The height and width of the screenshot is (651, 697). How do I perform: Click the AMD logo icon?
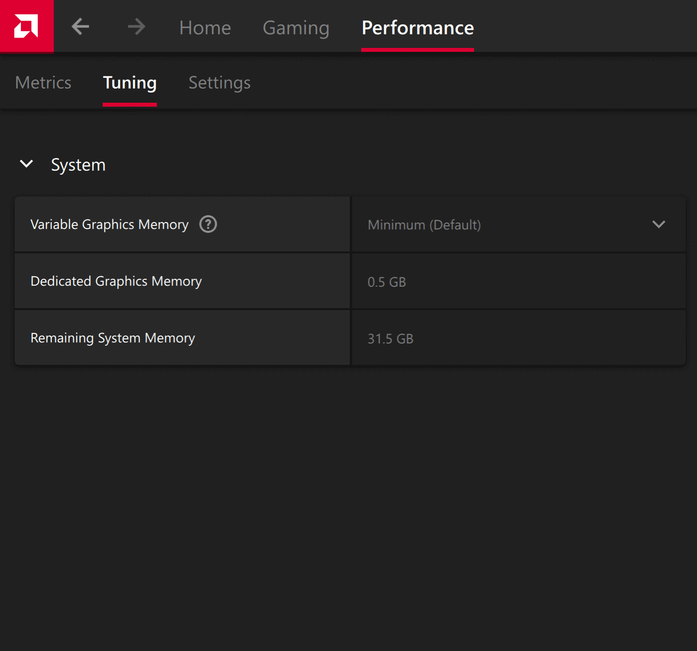coord(26,26)
